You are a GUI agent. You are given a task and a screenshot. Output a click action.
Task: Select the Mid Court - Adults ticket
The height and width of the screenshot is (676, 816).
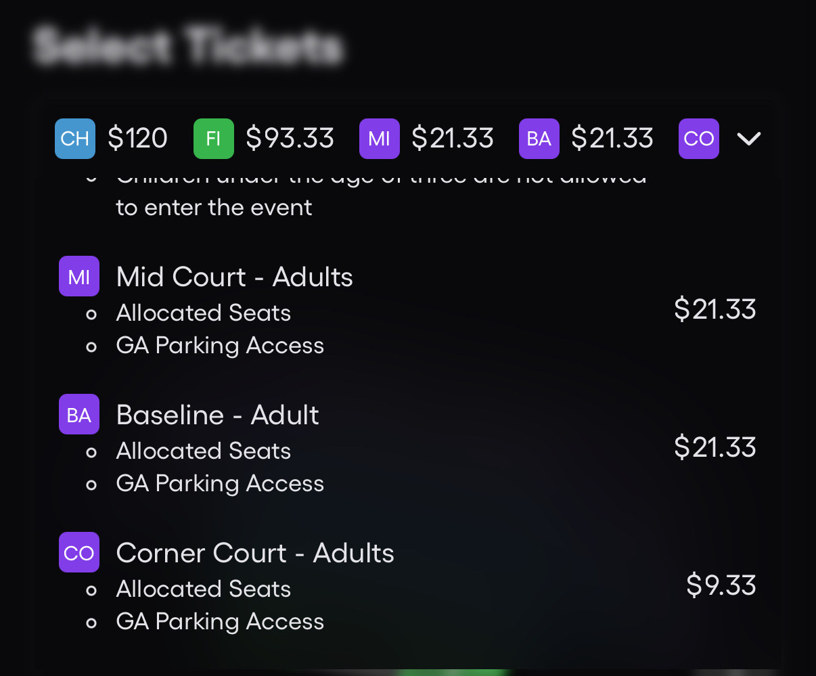coord(234,277)
